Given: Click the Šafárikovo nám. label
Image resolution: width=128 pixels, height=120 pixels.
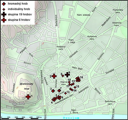Looking at the screenshot, I should tap(110, 102).
